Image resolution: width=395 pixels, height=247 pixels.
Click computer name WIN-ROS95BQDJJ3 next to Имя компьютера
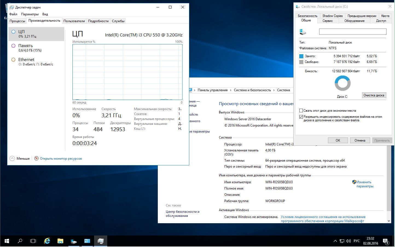click(x=279, y=182)
